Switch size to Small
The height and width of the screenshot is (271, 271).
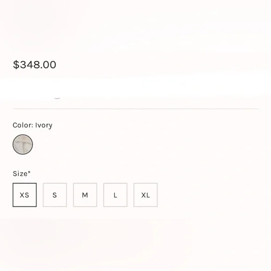[55, 195]
